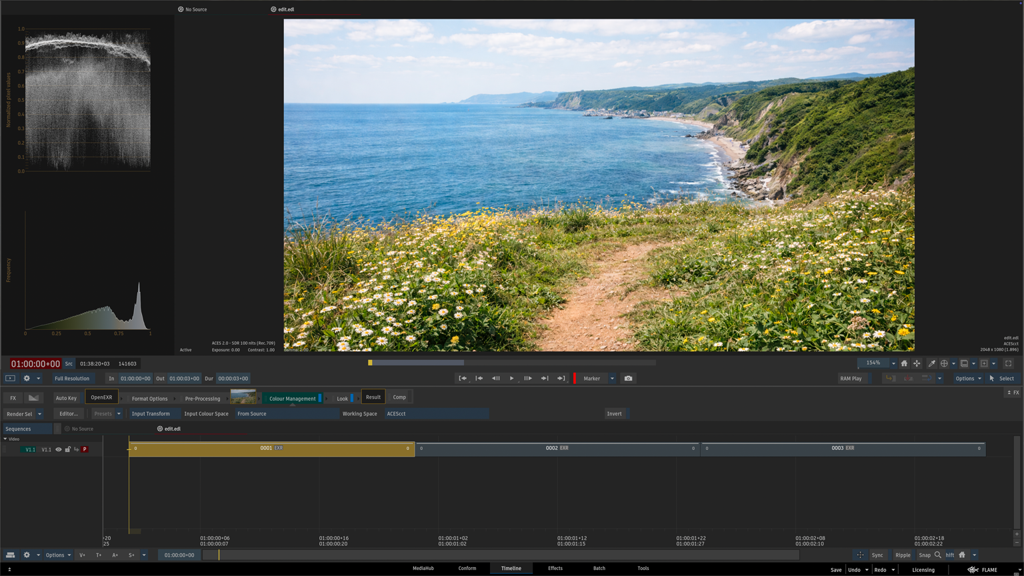Click the camera snapshot icon

[x=628, y=379]
